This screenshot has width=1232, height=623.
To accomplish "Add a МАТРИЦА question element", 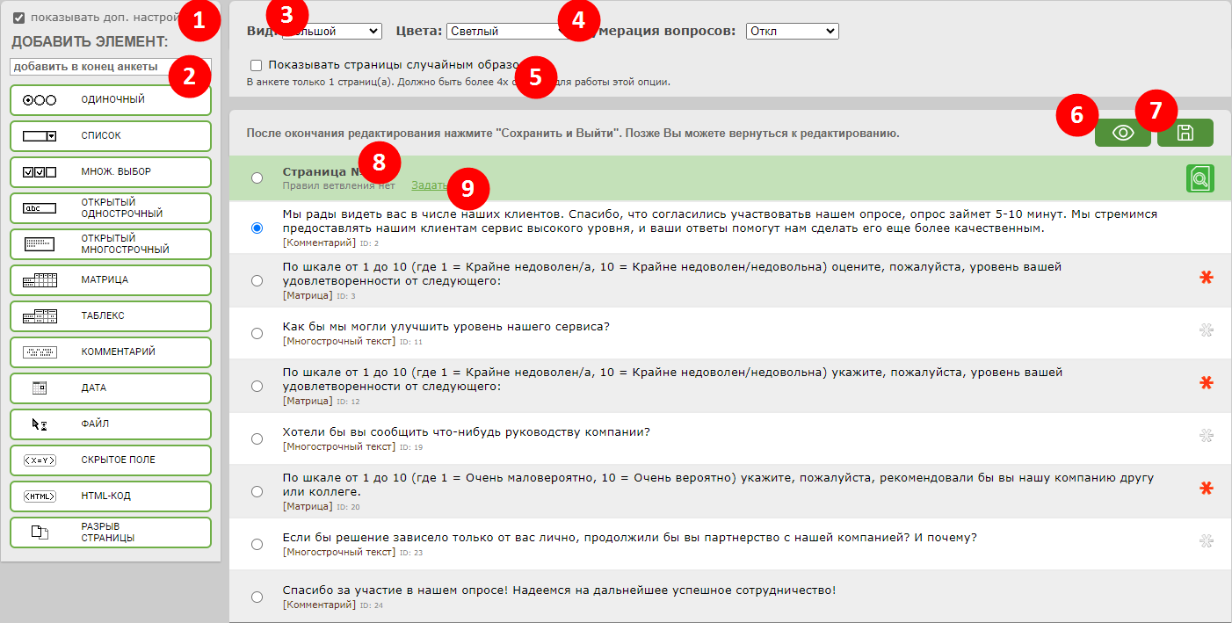I will (111, 280).
